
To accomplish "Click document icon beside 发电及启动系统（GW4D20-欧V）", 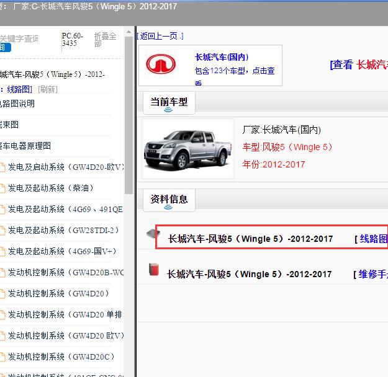I will tap(2, 167).
